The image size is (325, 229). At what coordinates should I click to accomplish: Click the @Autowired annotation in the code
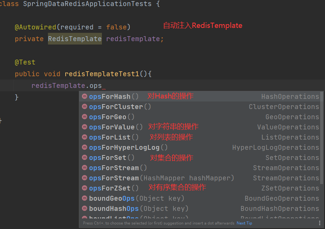tap(35, 27)
